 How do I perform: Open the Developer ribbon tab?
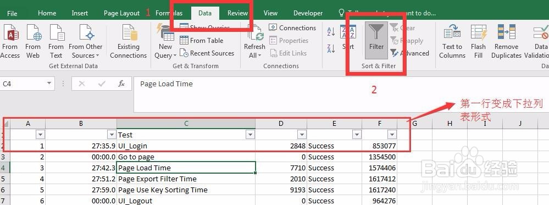coord(308,13)
